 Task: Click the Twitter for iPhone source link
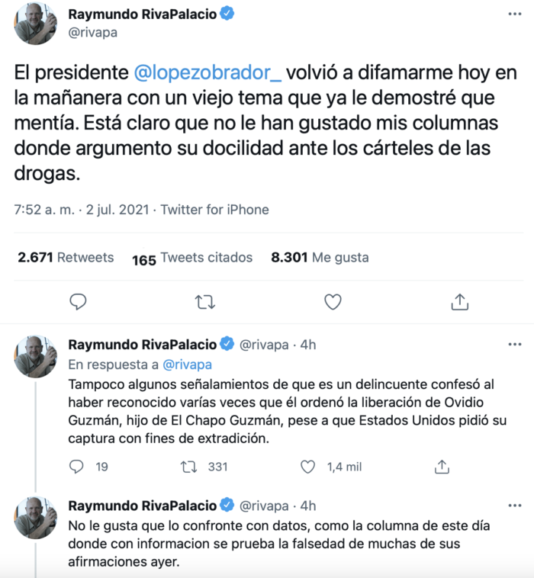pyautogui.click(x=214, y=209)
